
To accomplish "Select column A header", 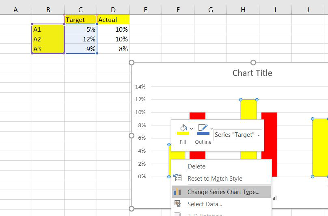I will pyautogui.click(x=16, y=10).
